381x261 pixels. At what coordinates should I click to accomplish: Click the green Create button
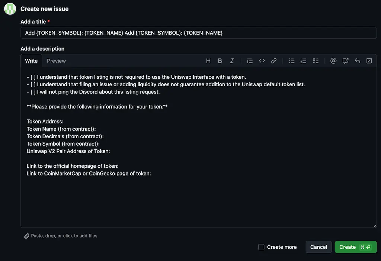[x=356, y=247]
